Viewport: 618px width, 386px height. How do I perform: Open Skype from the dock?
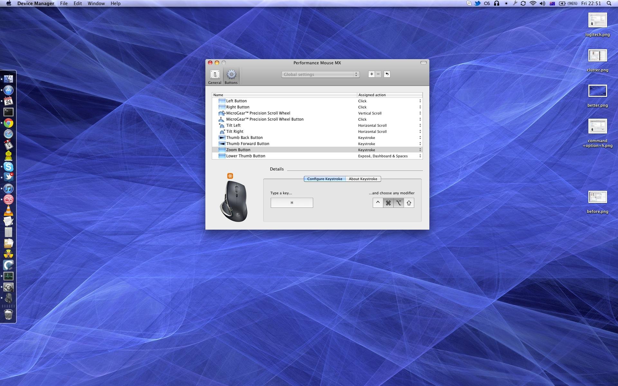(8, 167)
